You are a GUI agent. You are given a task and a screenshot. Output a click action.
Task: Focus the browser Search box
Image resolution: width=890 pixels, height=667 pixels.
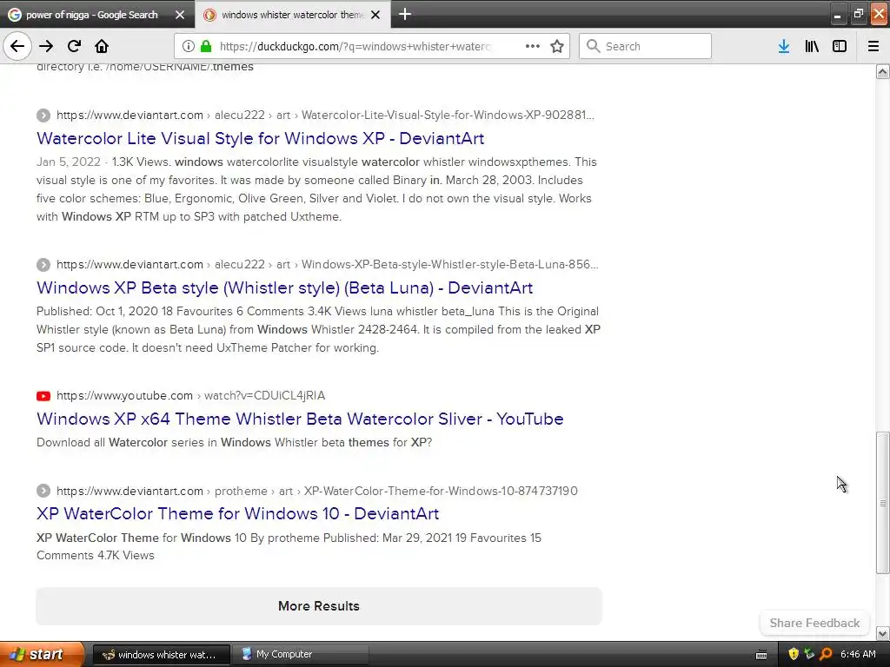click(646, 46)
